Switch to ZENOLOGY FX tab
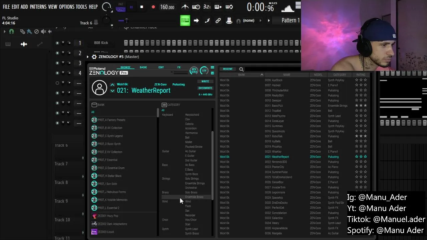This screenshot has height=240, width=427. (x=179, y=67)
